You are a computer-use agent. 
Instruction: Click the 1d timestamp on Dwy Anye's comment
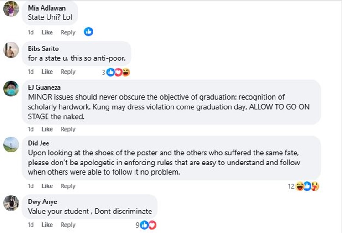31,225
